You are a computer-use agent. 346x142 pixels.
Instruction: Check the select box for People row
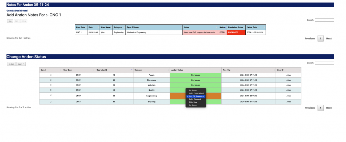(51, 75)
